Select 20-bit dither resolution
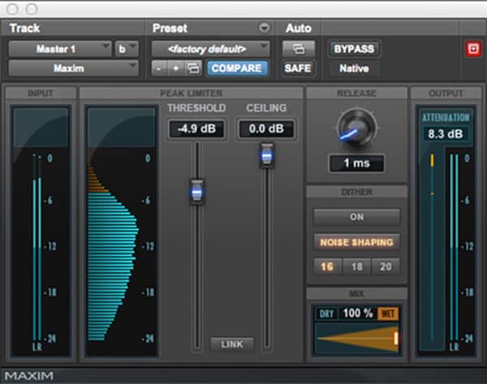This screenshot has width=487, height=384. 386,267
